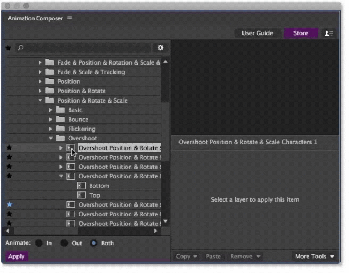Toggle the favorites filter star beside search
The height and width of the screenshot is (273, 349).
[8, 48]
